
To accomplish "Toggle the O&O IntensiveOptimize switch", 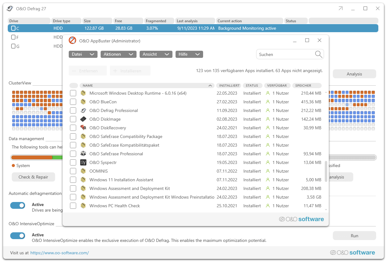I will pos(18,236).
